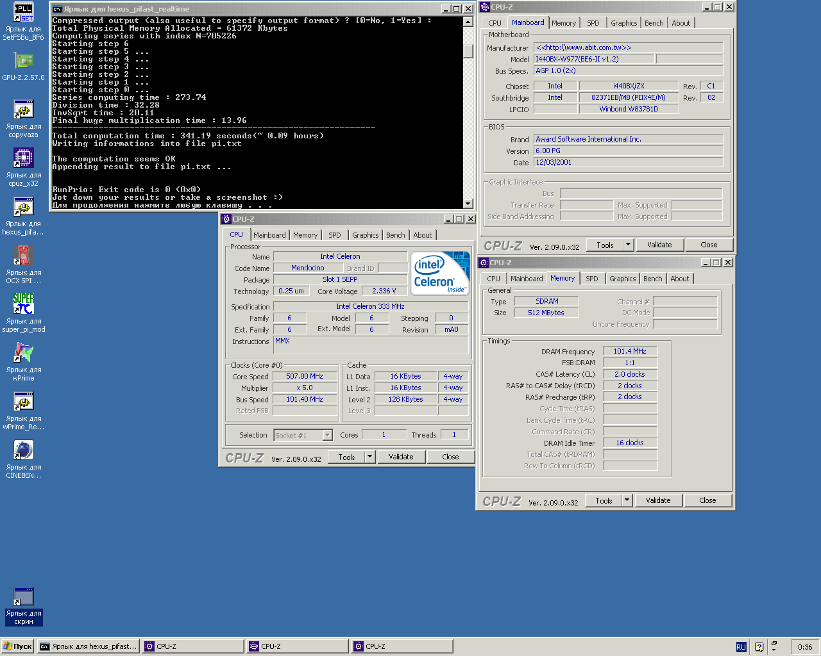Activate the second CPU-Z taskbar button
This screenshot has width=821, height=656.
pos(298,646)
